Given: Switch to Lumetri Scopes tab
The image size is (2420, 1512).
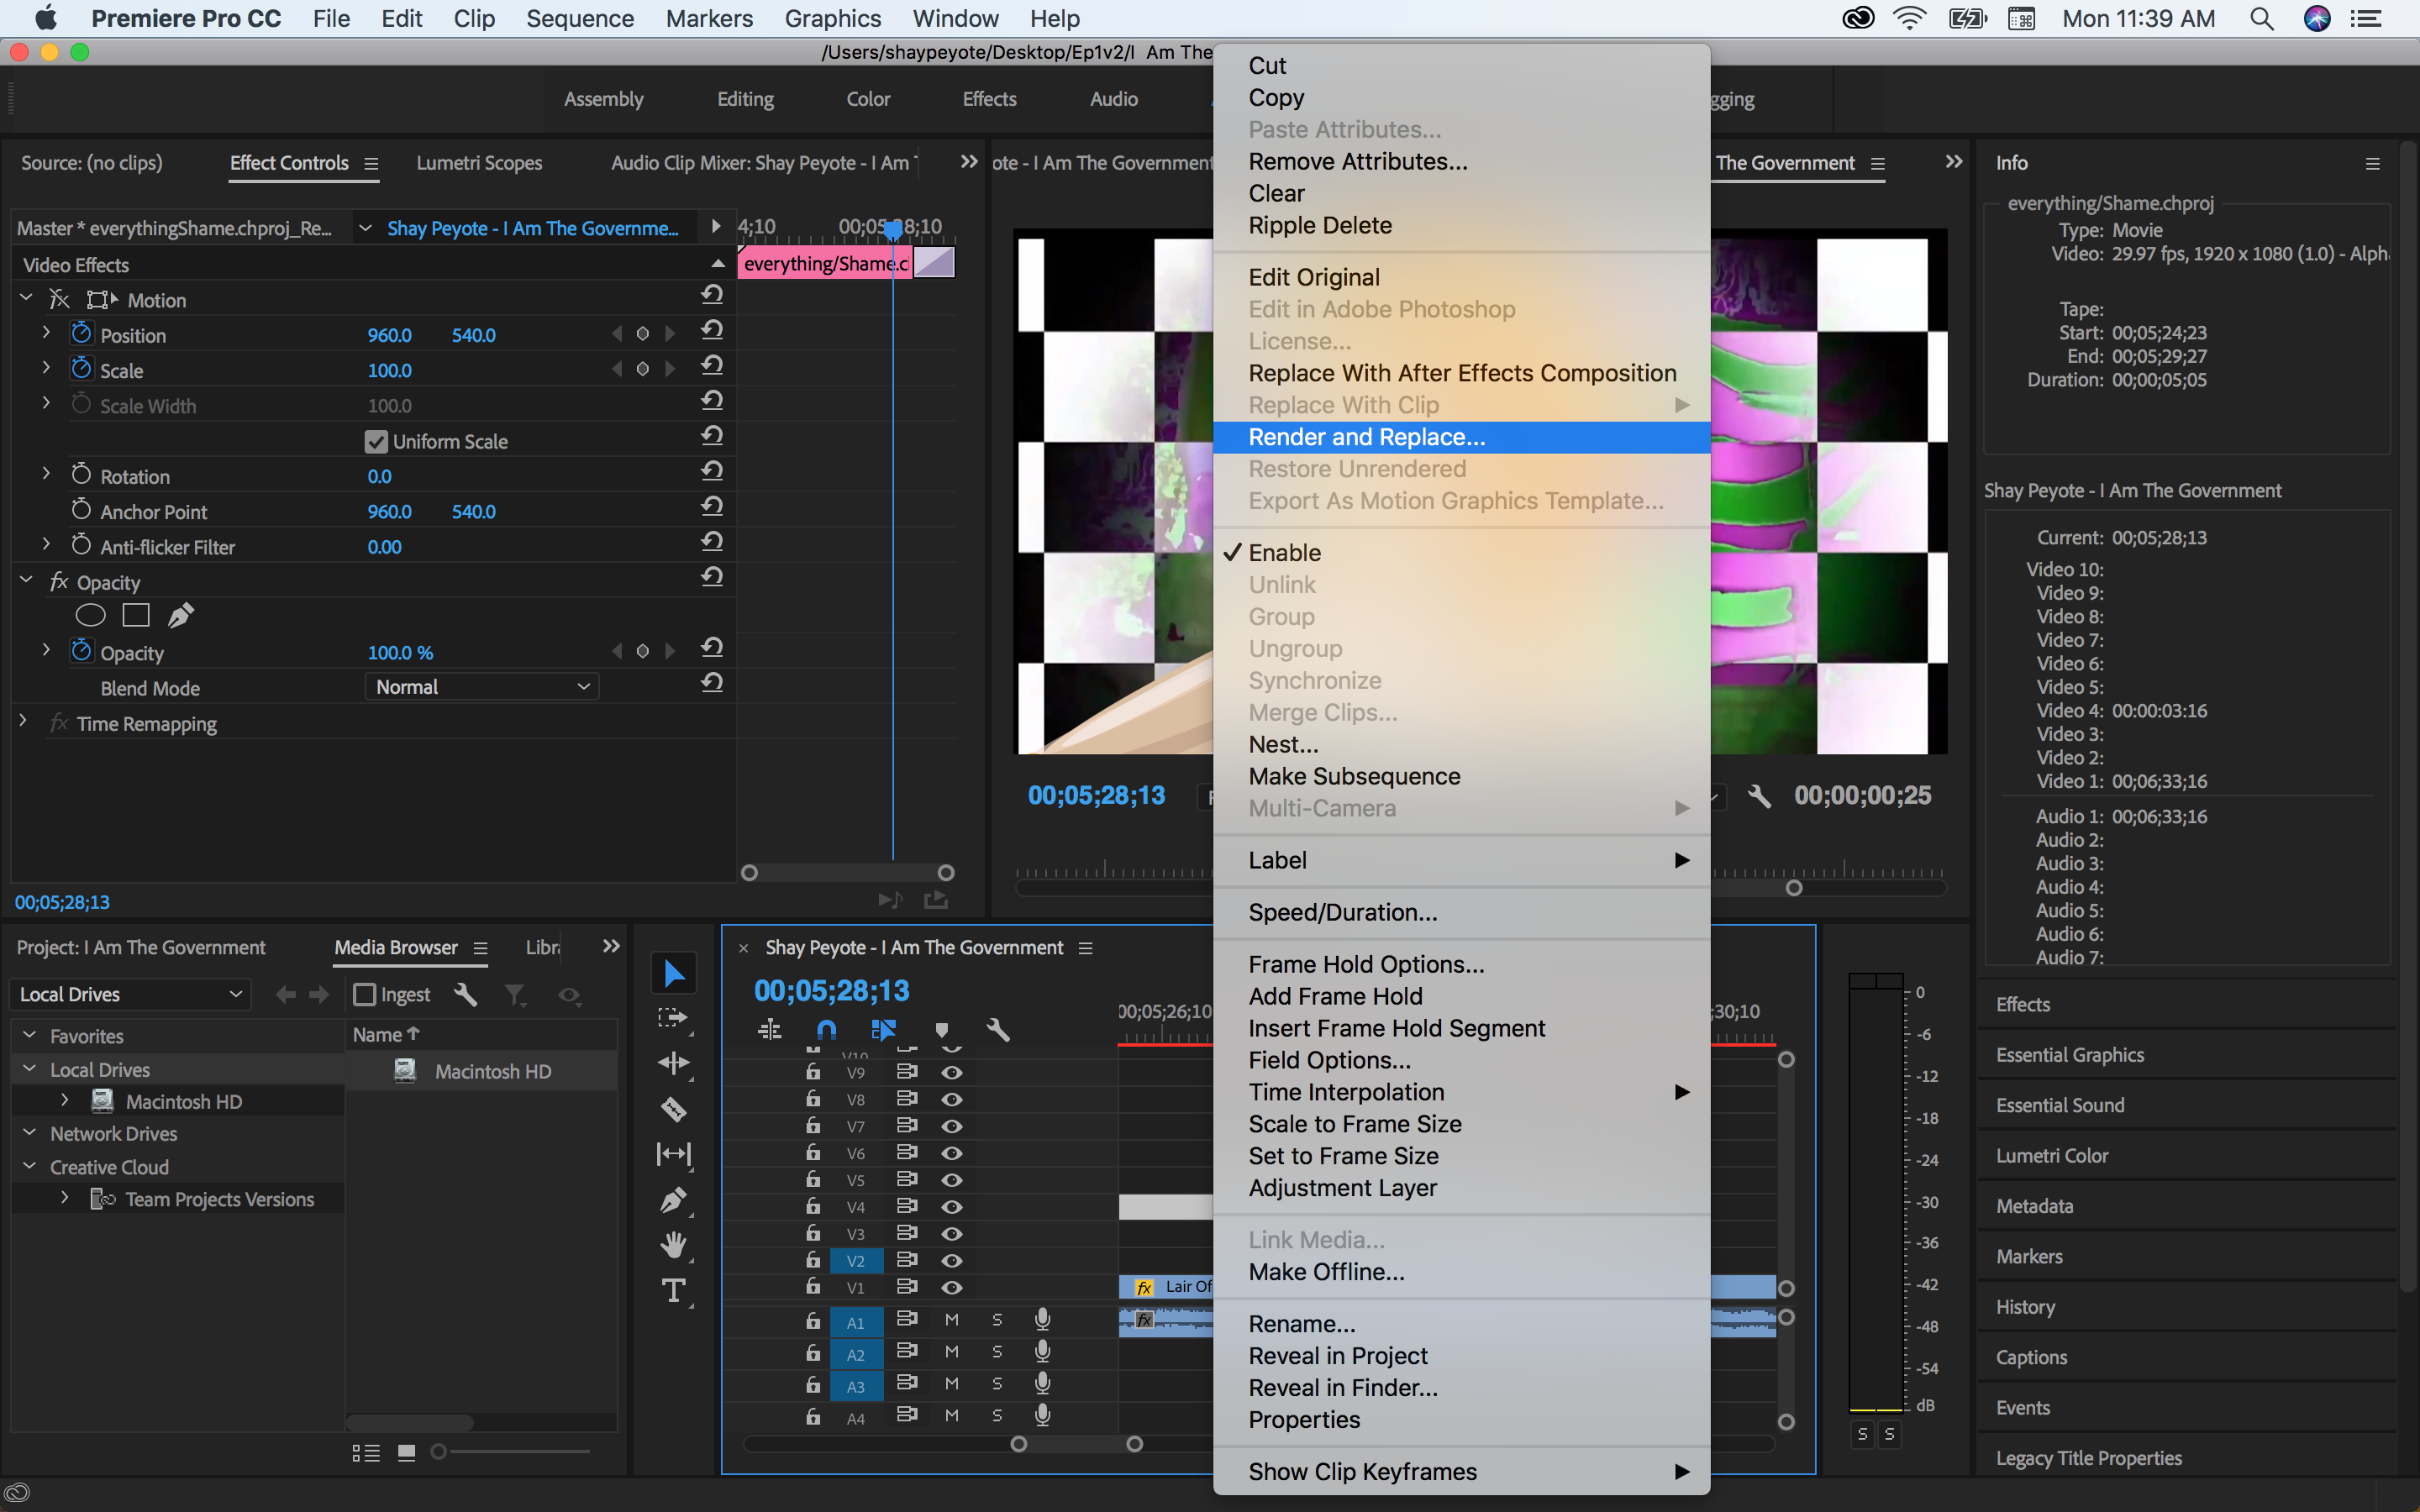Looking at the screenshot, I should (x=479, y=163).
